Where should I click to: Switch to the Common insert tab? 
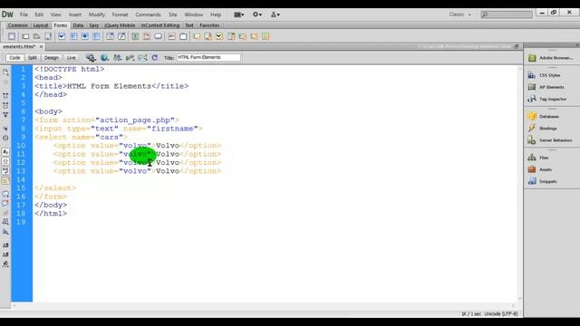tap(18, 25)
